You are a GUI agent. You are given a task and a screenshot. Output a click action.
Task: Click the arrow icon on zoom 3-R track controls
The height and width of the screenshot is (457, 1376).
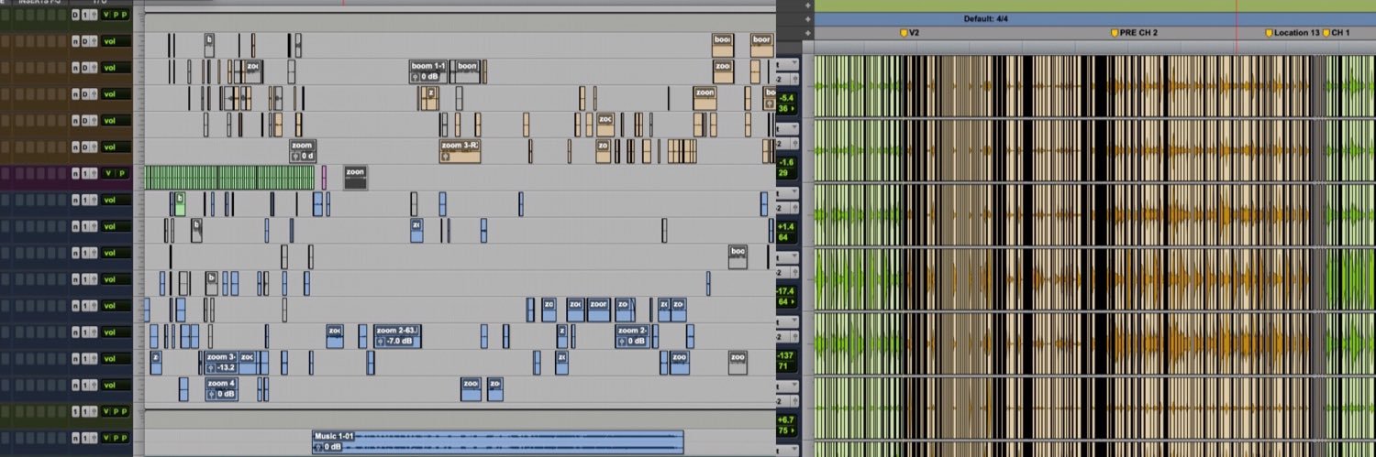(94, 147)
